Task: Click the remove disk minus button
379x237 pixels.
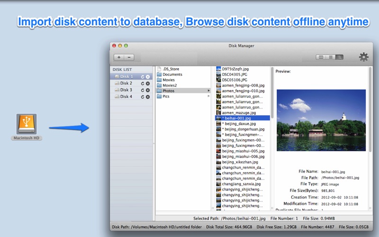Action: [129, 57]
